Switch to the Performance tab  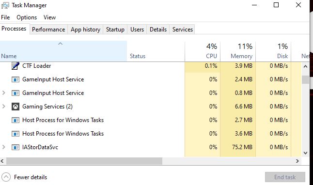coord(48,30)
